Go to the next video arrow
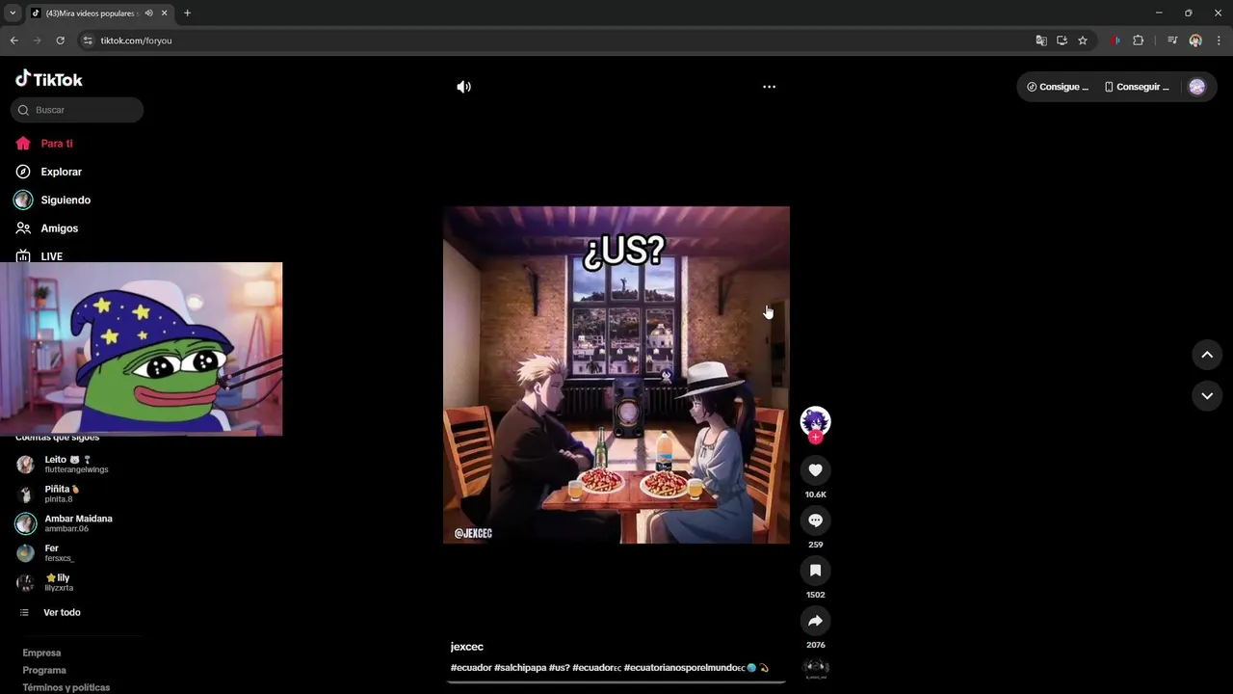Image resolution: width=1233 pixels, height=694 pixels. pyautogui.click(x=1206, y=395)
